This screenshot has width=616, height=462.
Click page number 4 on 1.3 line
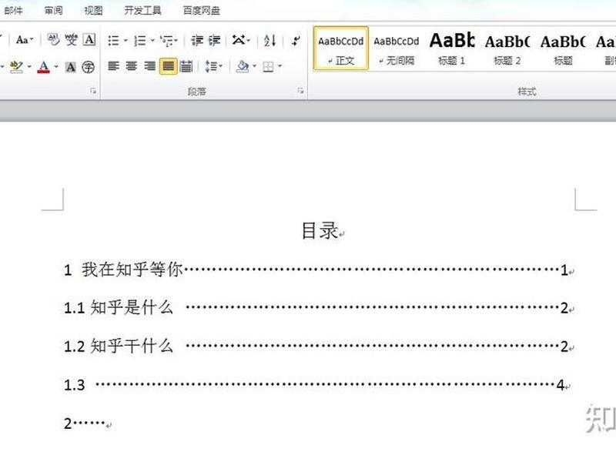[x=561, y=384]
